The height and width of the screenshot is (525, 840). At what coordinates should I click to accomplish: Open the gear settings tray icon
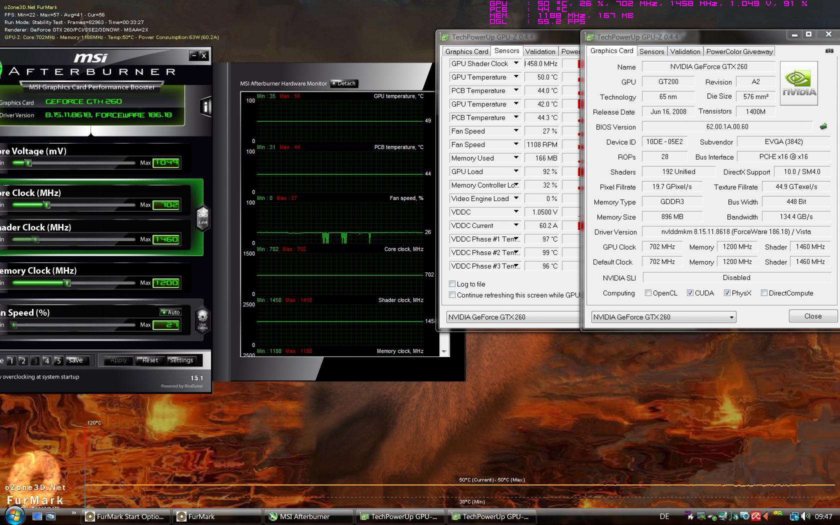click(745, 516)
